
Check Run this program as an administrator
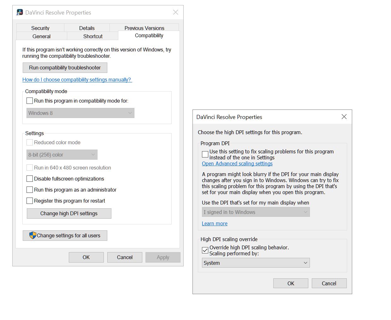[30, 190]
